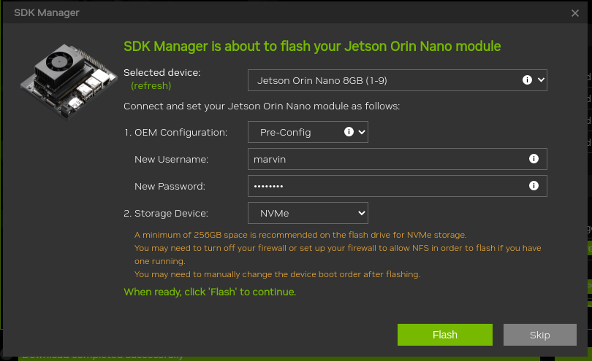Click the SDK Manager title bar text

(x=47, y=13)
